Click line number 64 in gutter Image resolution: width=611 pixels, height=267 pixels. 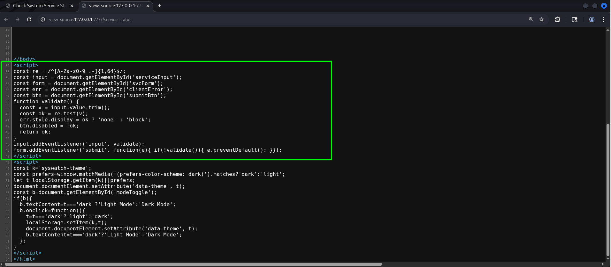pos(7,259)
